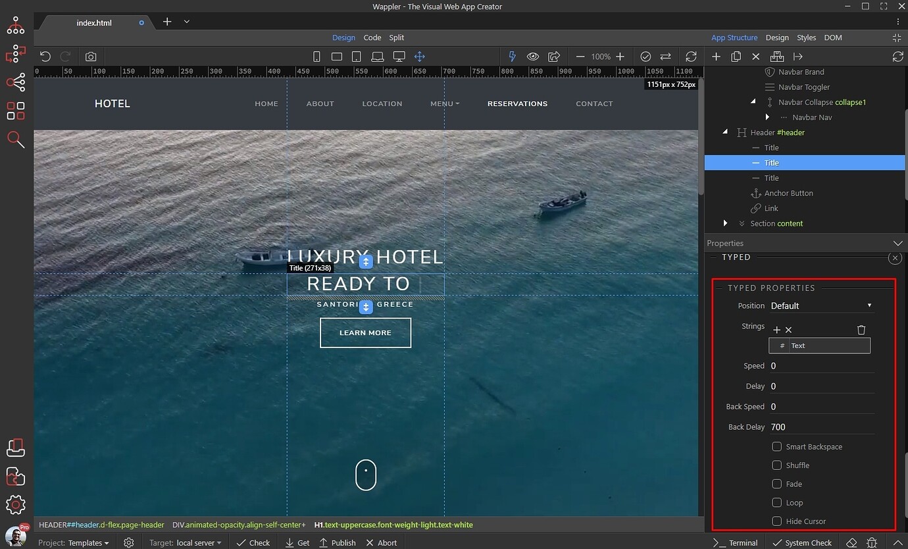Tick the Hide Cursor checkbox

[x=777, y=521]
